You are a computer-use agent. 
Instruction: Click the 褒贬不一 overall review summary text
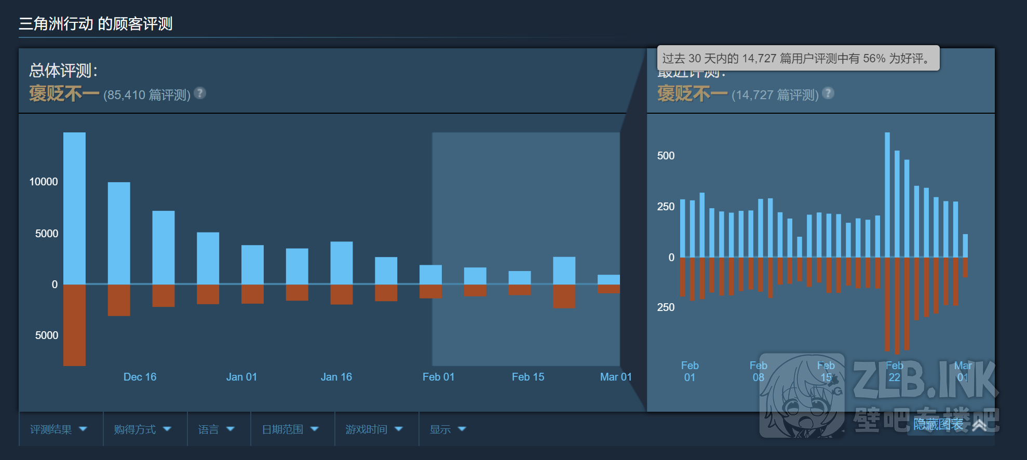coord(64,94)
